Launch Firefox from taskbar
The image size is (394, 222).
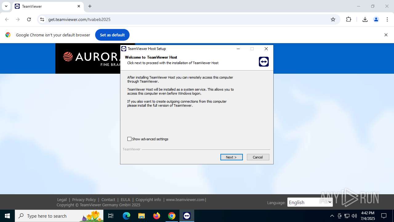click(157, 216)
